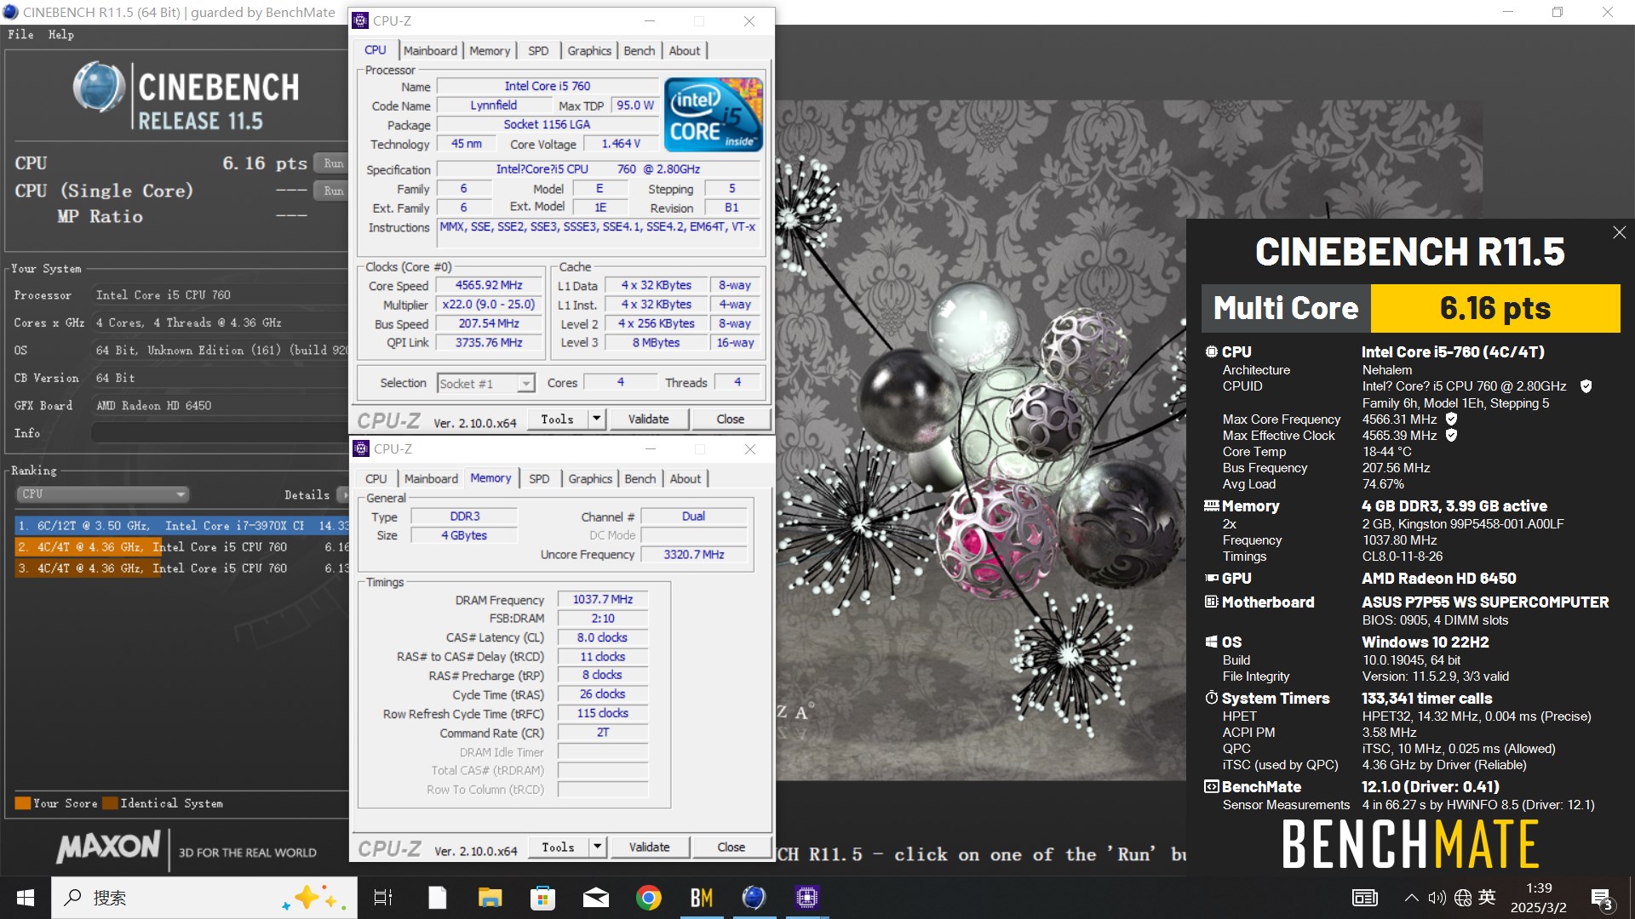Open Tools dropdown arrow in upper CPU-Z
The width and height of the screenshot is (1635, 919).
point(596,419)
